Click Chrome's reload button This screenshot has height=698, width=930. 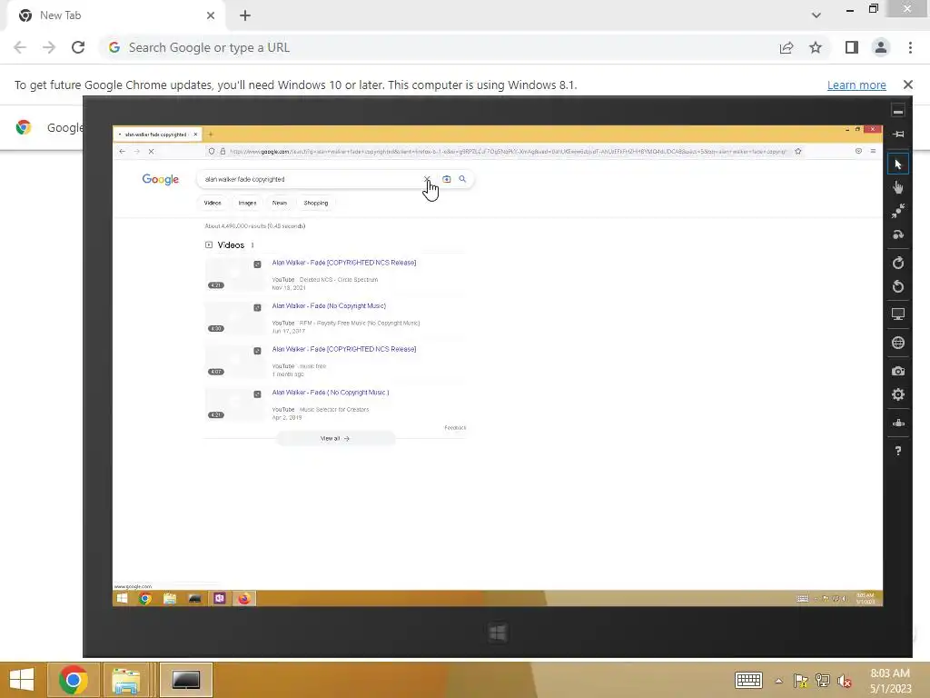pos(78,47)
